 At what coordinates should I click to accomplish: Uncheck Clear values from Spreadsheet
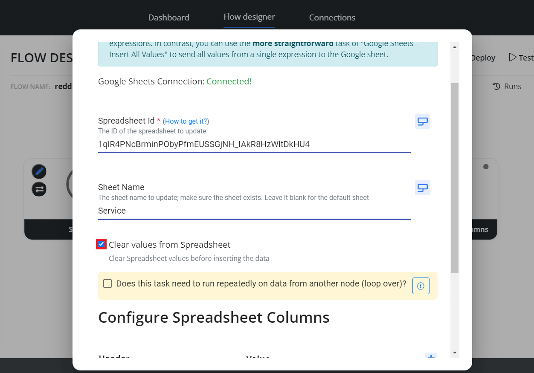coord(101,244)
